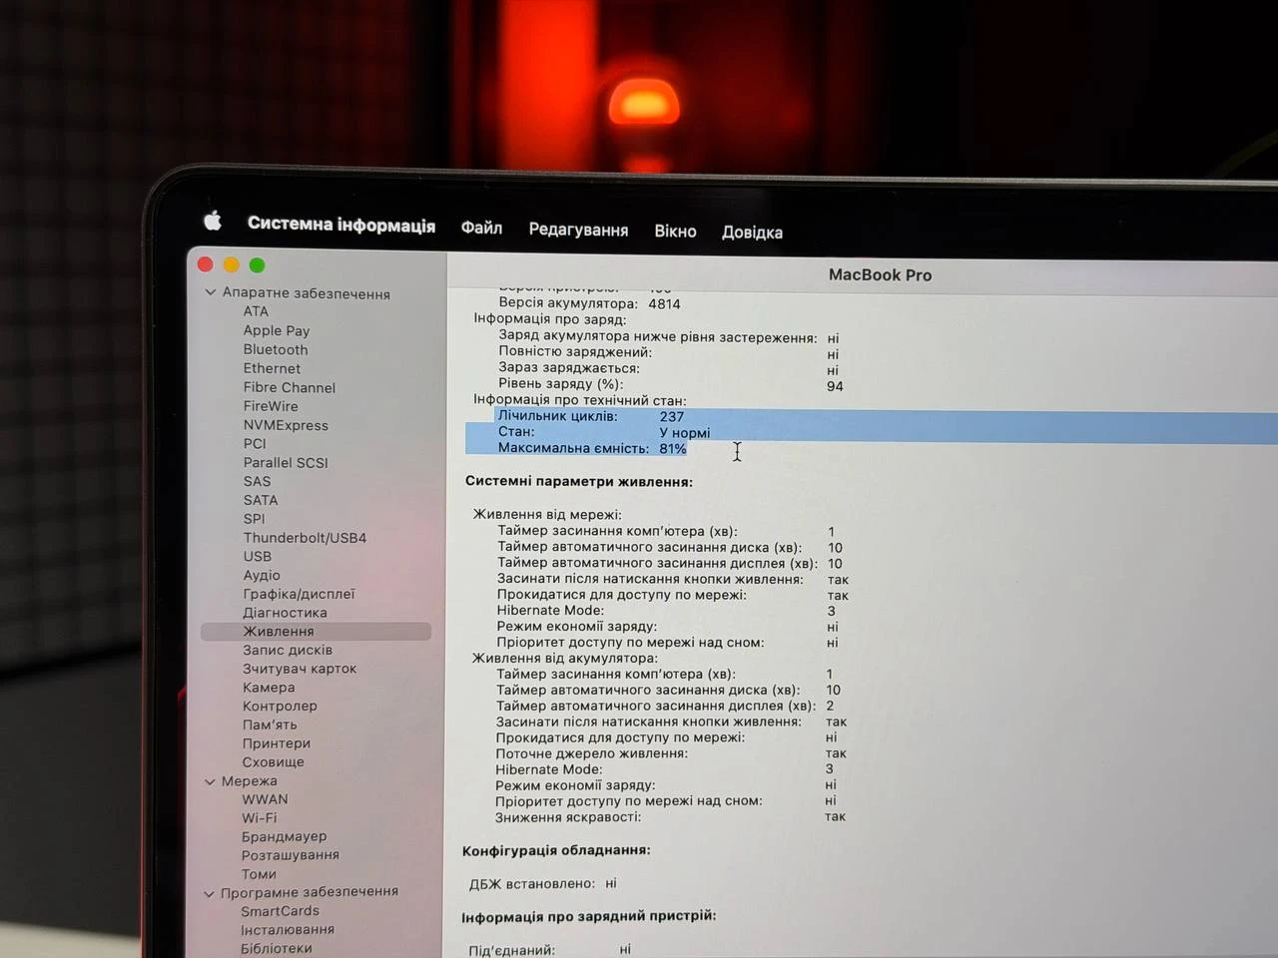Open the Редагування menu

coord(578,229)
